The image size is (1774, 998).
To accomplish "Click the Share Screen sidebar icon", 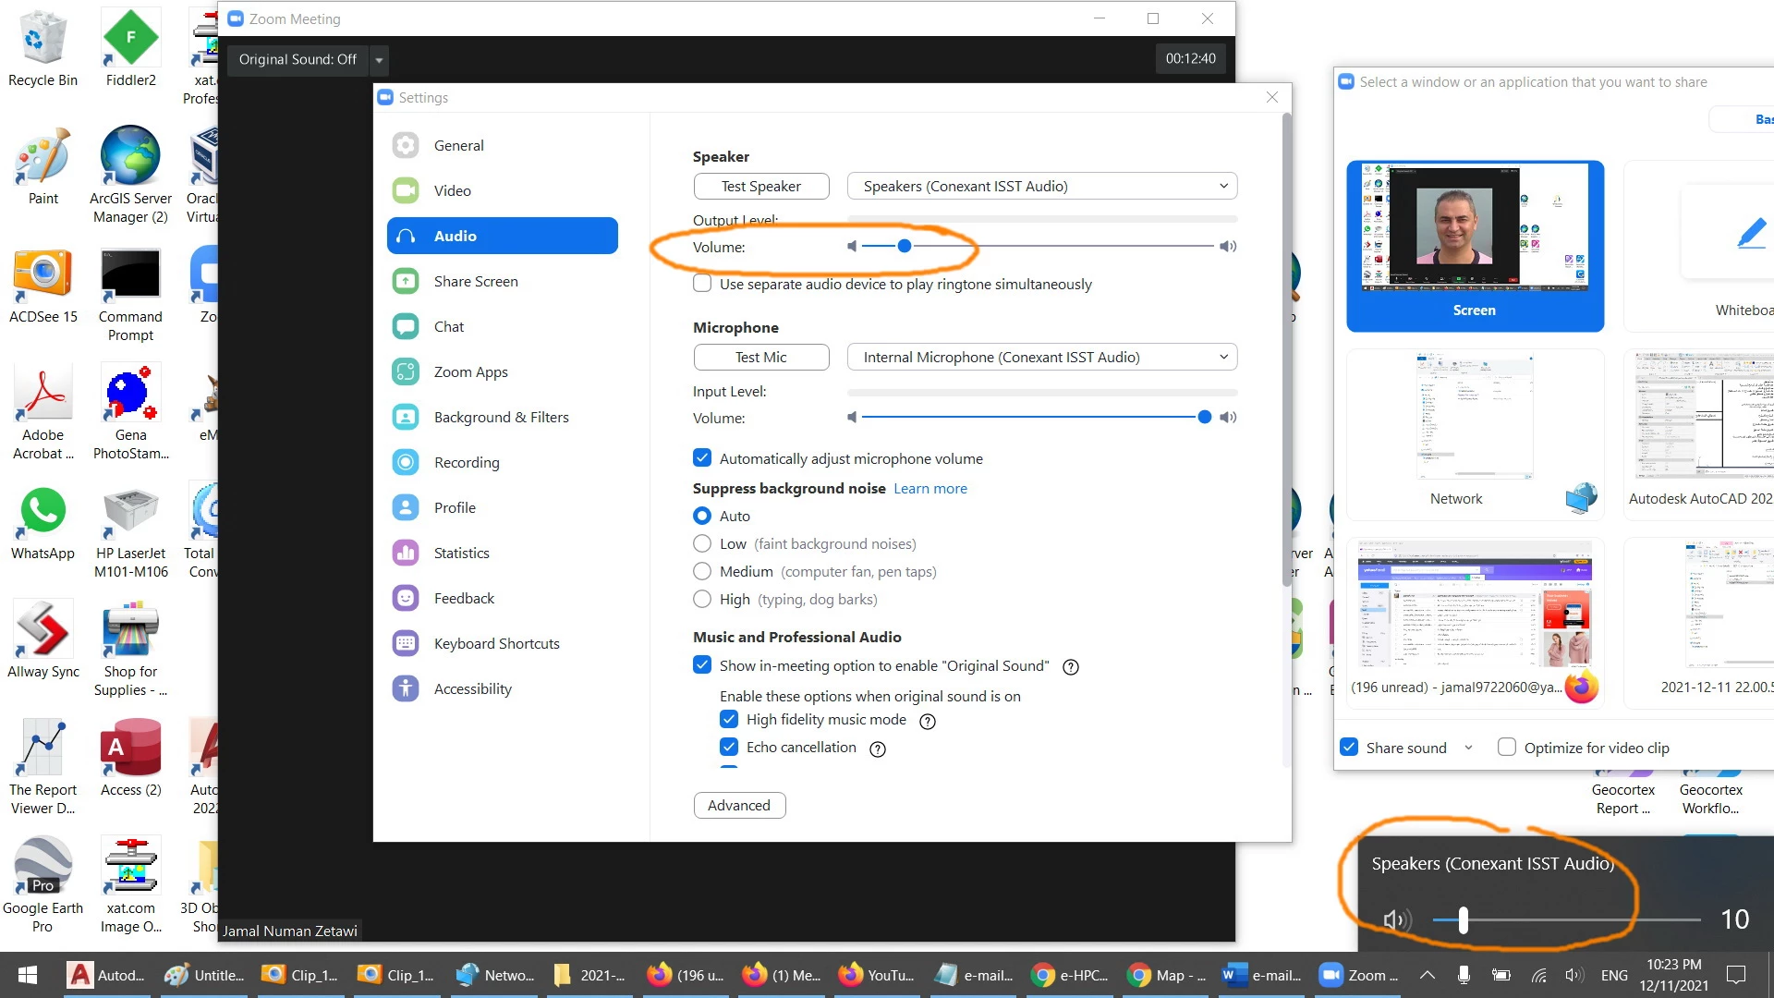I will pyautogui.click(x=405, y=281).
